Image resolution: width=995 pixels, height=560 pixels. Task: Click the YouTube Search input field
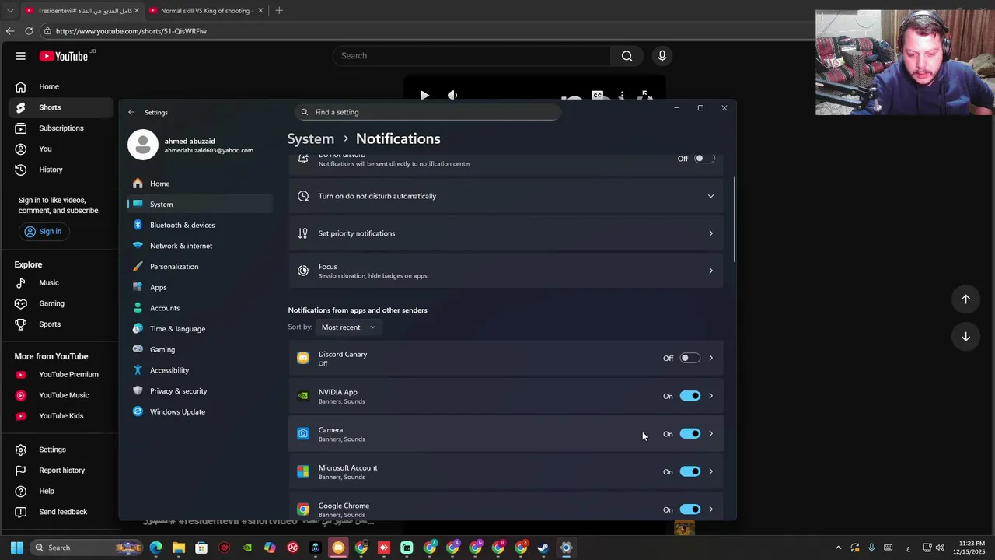[x=472, y=56]
